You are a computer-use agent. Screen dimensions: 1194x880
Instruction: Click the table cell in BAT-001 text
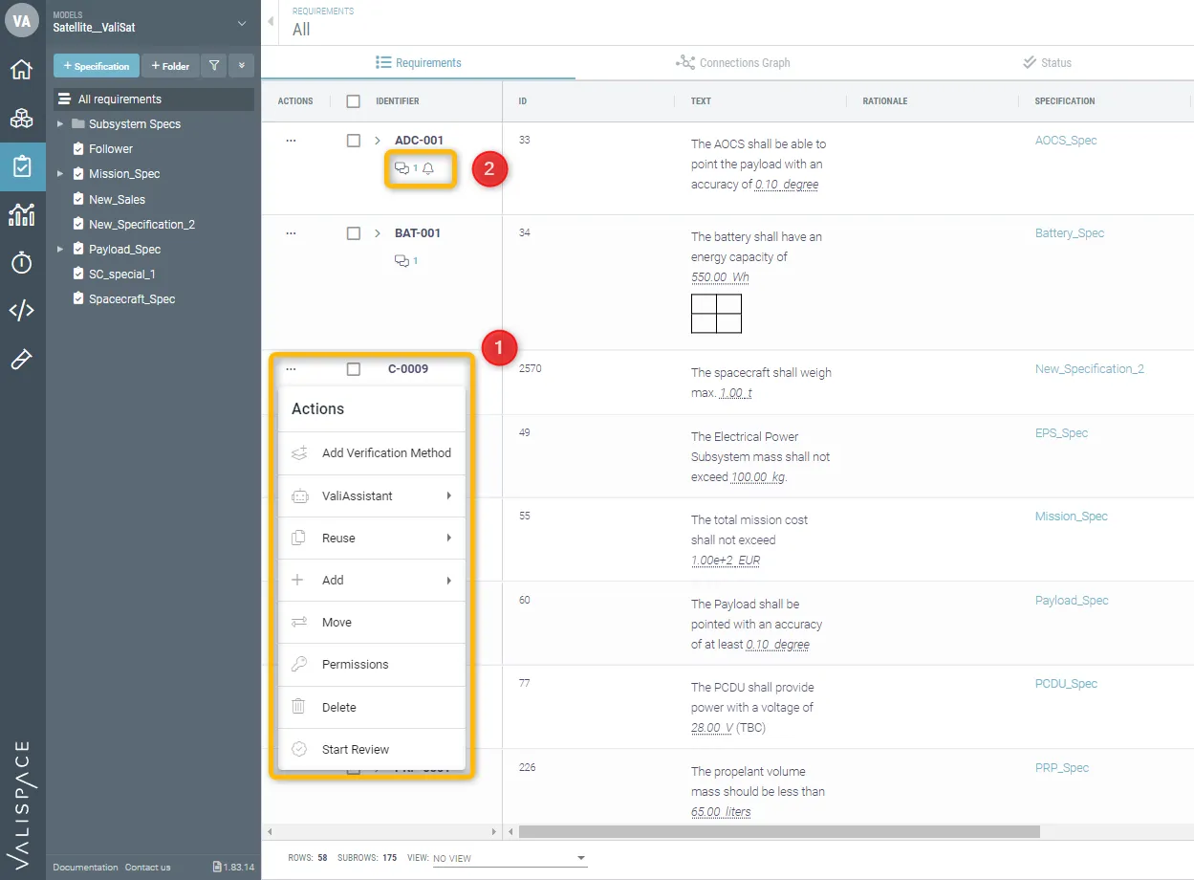(x=716, y=314)
